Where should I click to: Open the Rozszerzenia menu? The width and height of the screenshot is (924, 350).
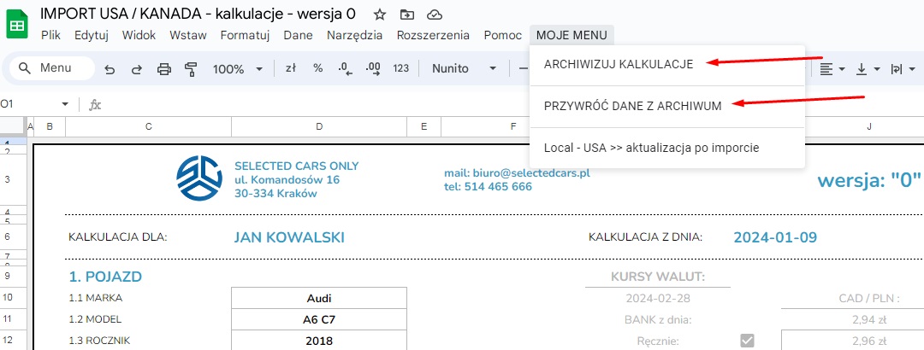433,35
